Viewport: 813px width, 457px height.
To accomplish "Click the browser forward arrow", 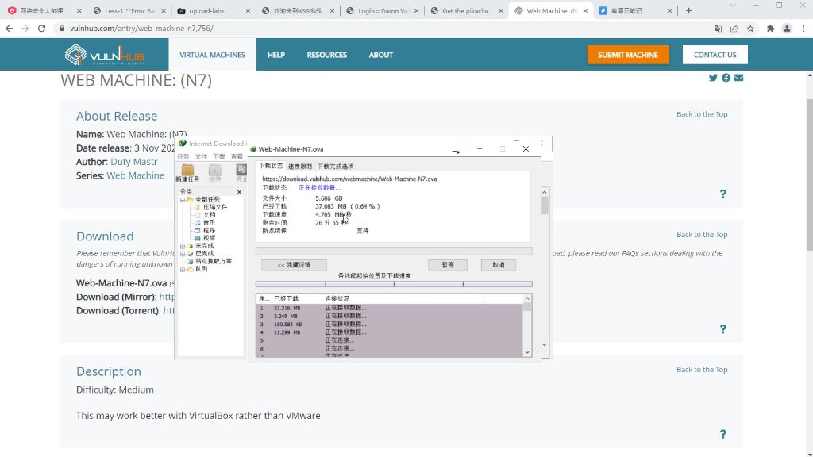I will [25, 29].
